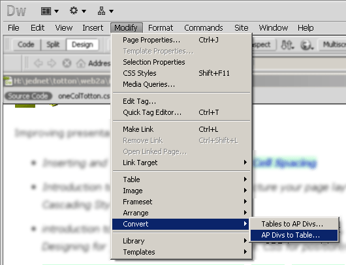
Task: Open the View menu
Action: pyautogui.click(x=64, y=28)
